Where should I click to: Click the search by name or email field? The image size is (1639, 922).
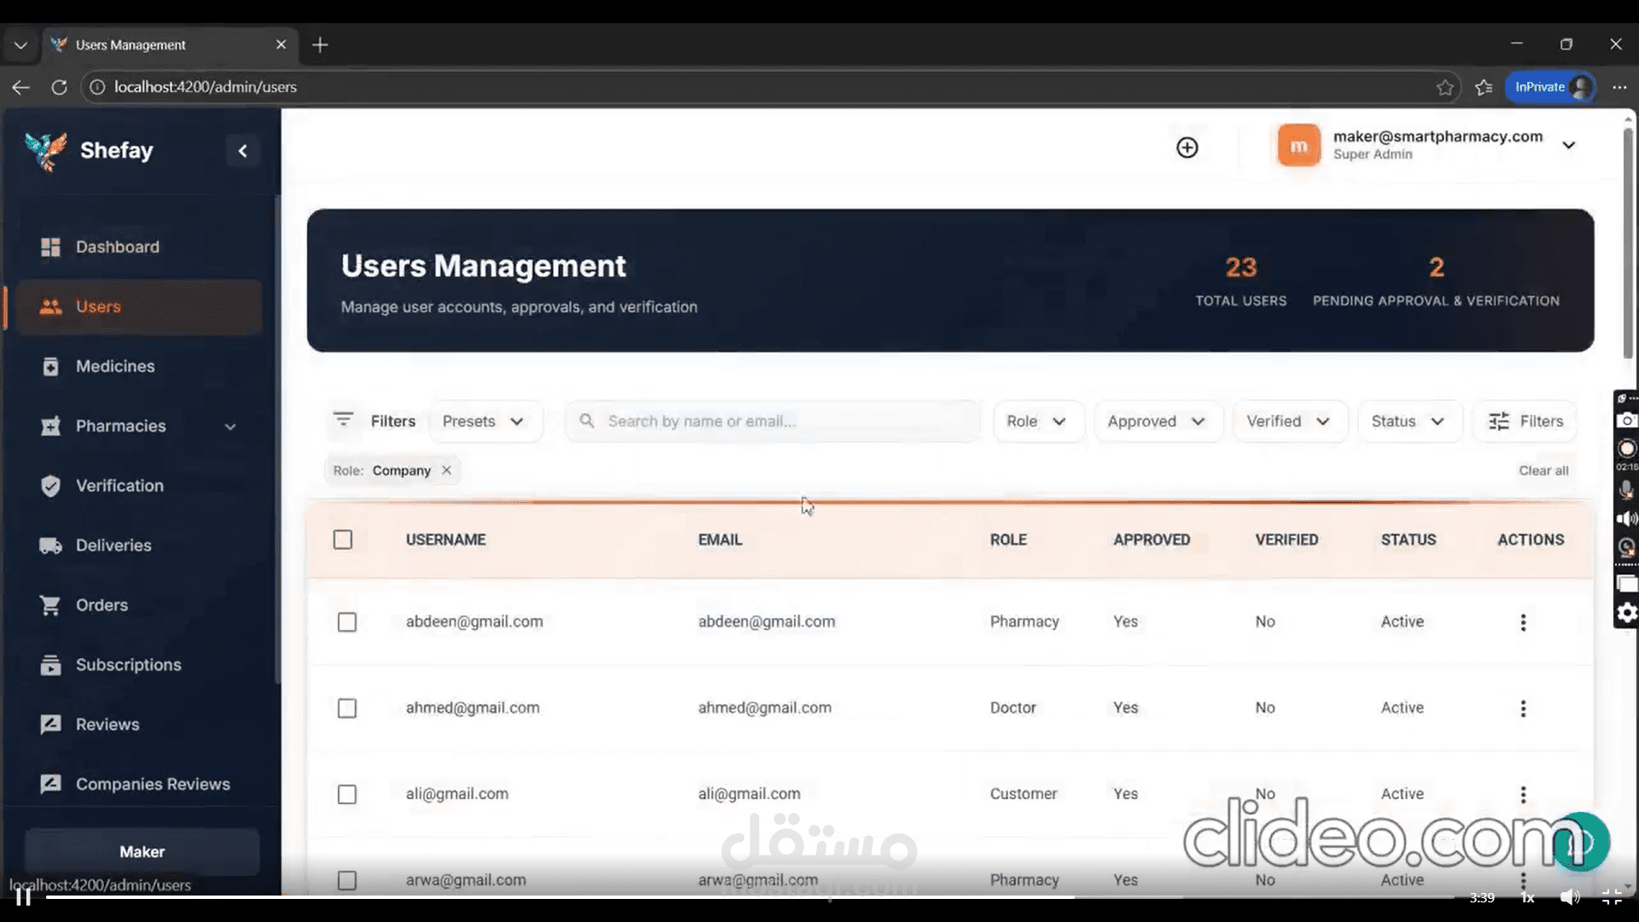coord(773,422)
